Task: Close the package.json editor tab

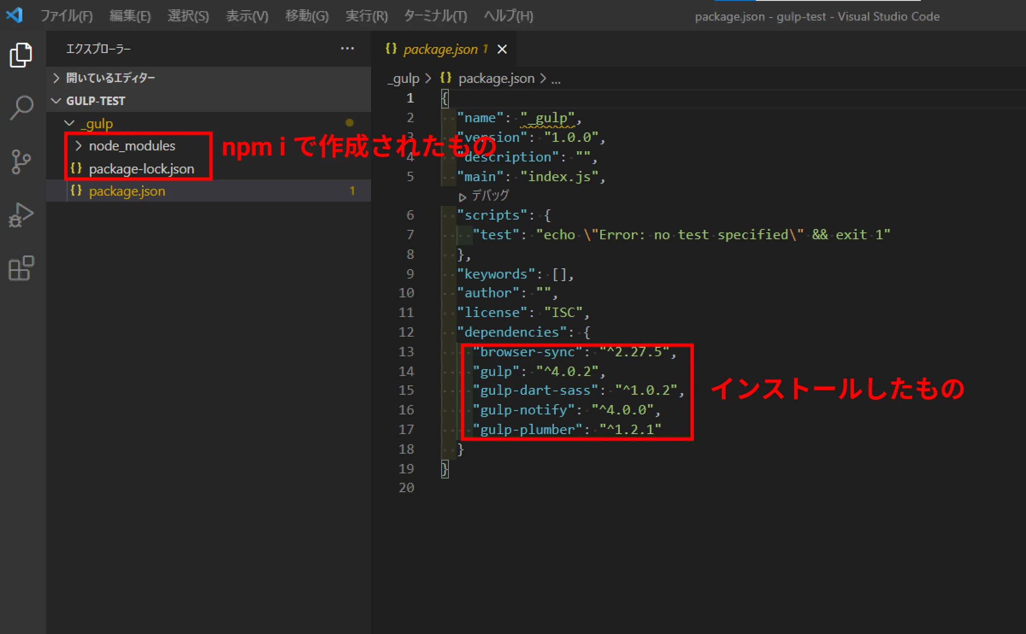Action: click(x=502, y=49)
